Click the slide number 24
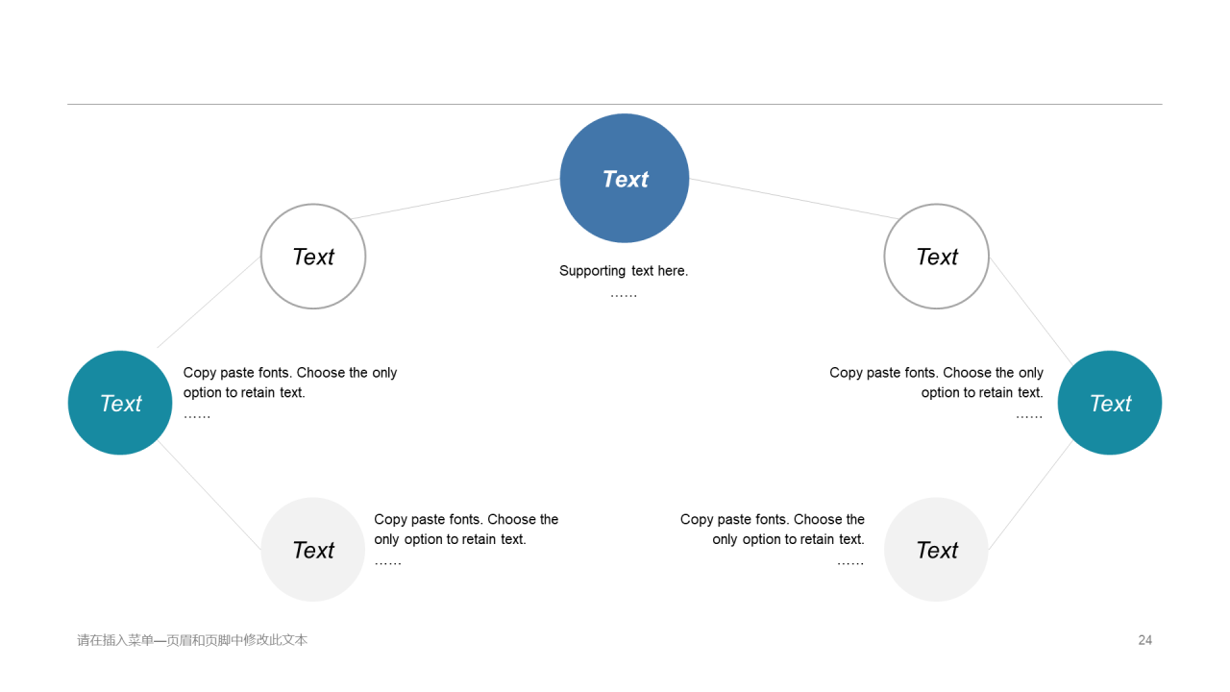Screen dimensions: 1230x692 1144,640
